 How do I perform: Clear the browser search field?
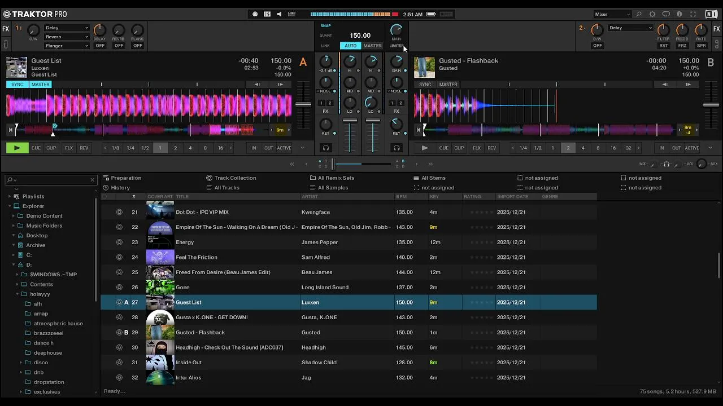pyautogui.click(x=92, y=180)
